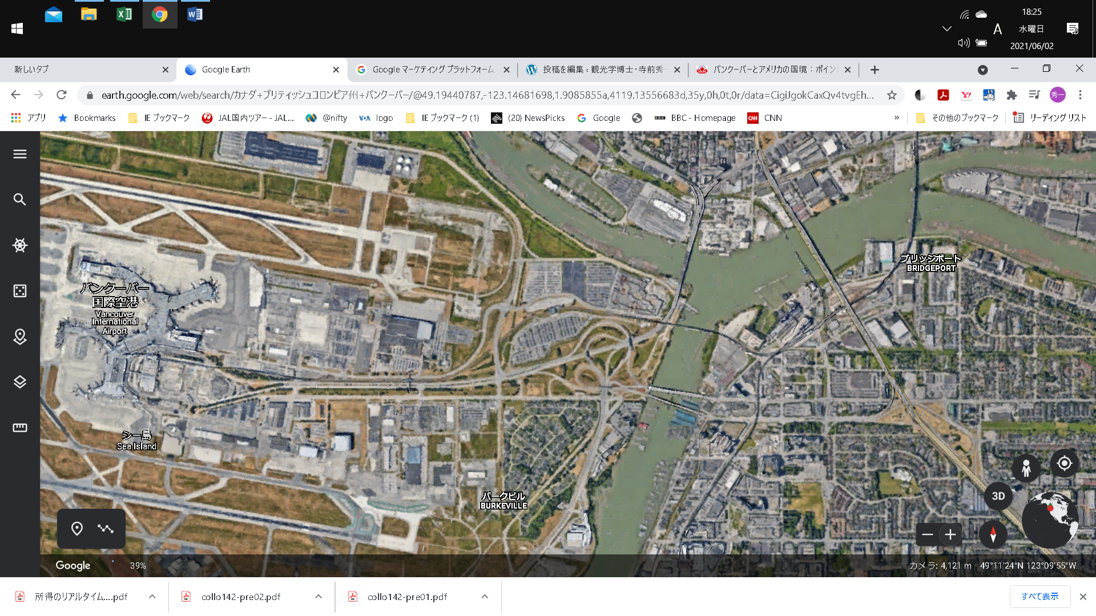
Task: Switch to Google マーケティング プラットフォーム tab
Action: 433,70
